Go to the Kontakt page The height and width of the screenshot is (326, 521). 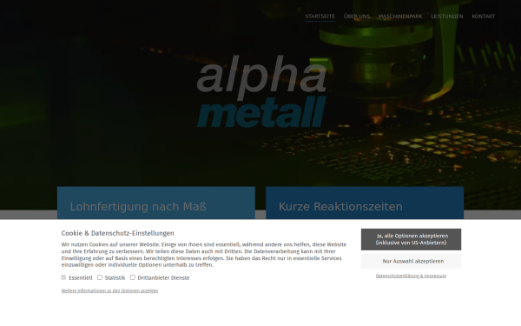(483, 17)
